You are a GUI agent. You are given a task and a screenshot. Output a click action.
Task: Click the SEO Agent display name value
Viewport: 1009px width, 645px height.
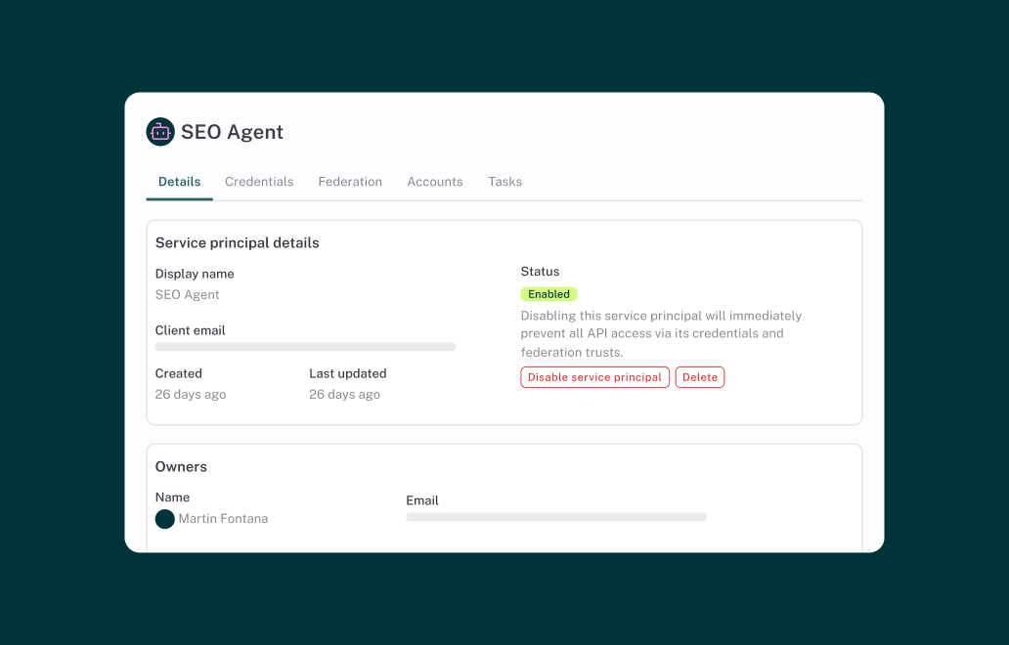click(188, 294)
